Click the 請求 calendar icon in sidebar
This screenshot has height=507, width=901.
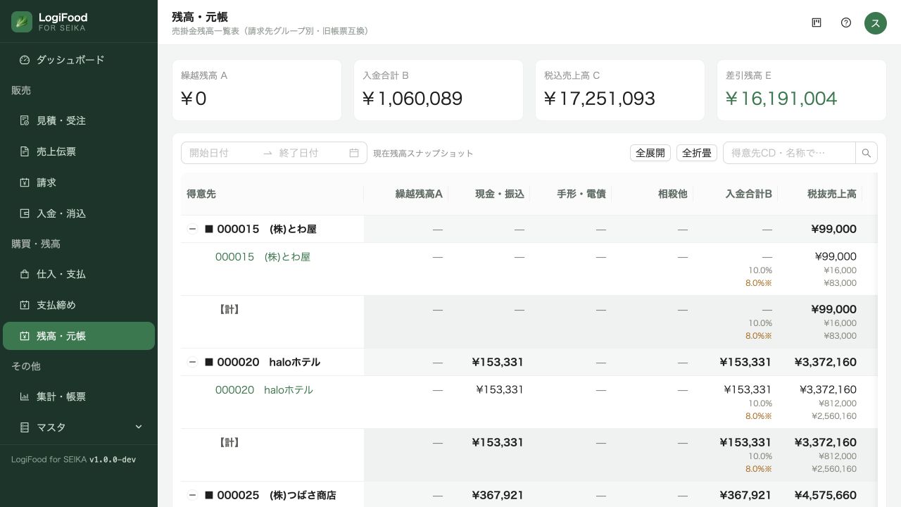click(25, 182)
